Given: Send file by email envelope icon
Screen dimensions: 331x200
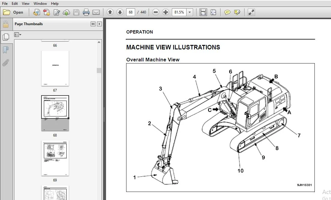Looking at the screenshot, I should (96, 12).
